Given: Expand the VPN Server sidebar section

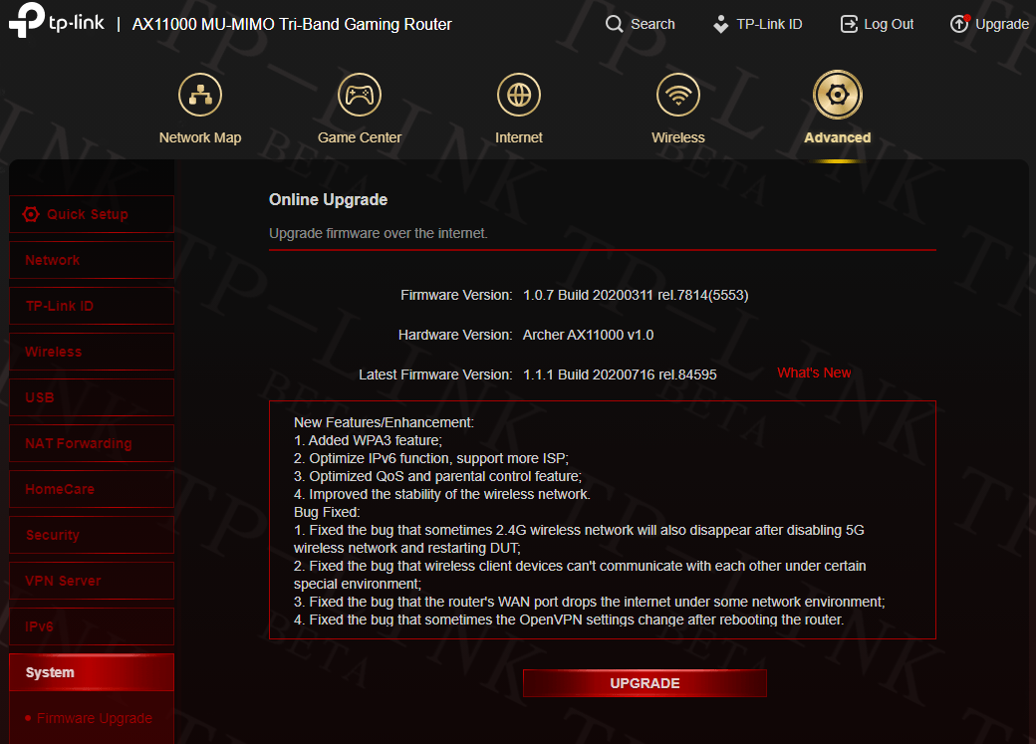Looking at the screenshot, I should 92,581.
